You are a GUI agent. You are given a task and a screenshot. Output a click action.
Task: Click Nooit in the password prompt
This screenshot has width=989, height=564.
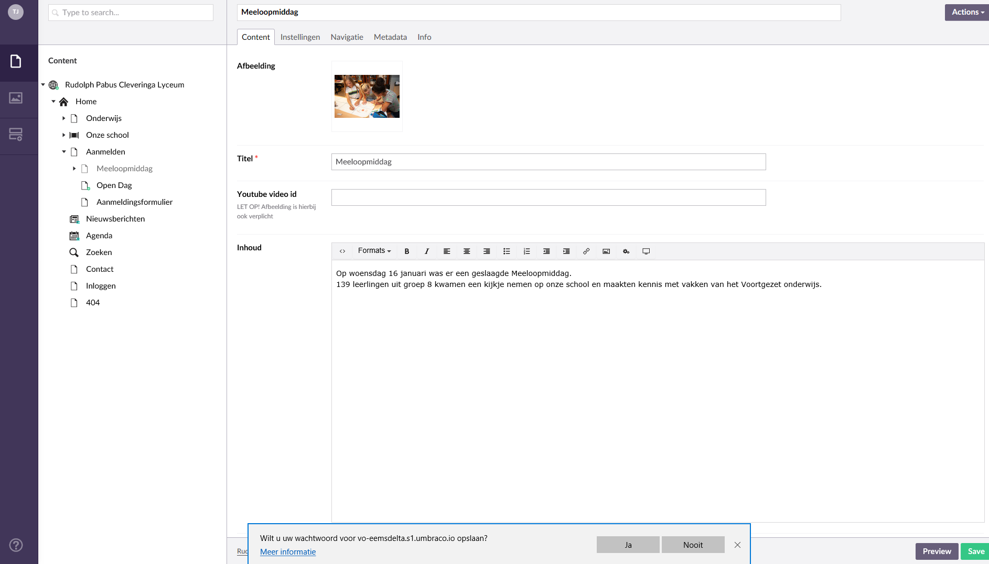coord(693,545)
